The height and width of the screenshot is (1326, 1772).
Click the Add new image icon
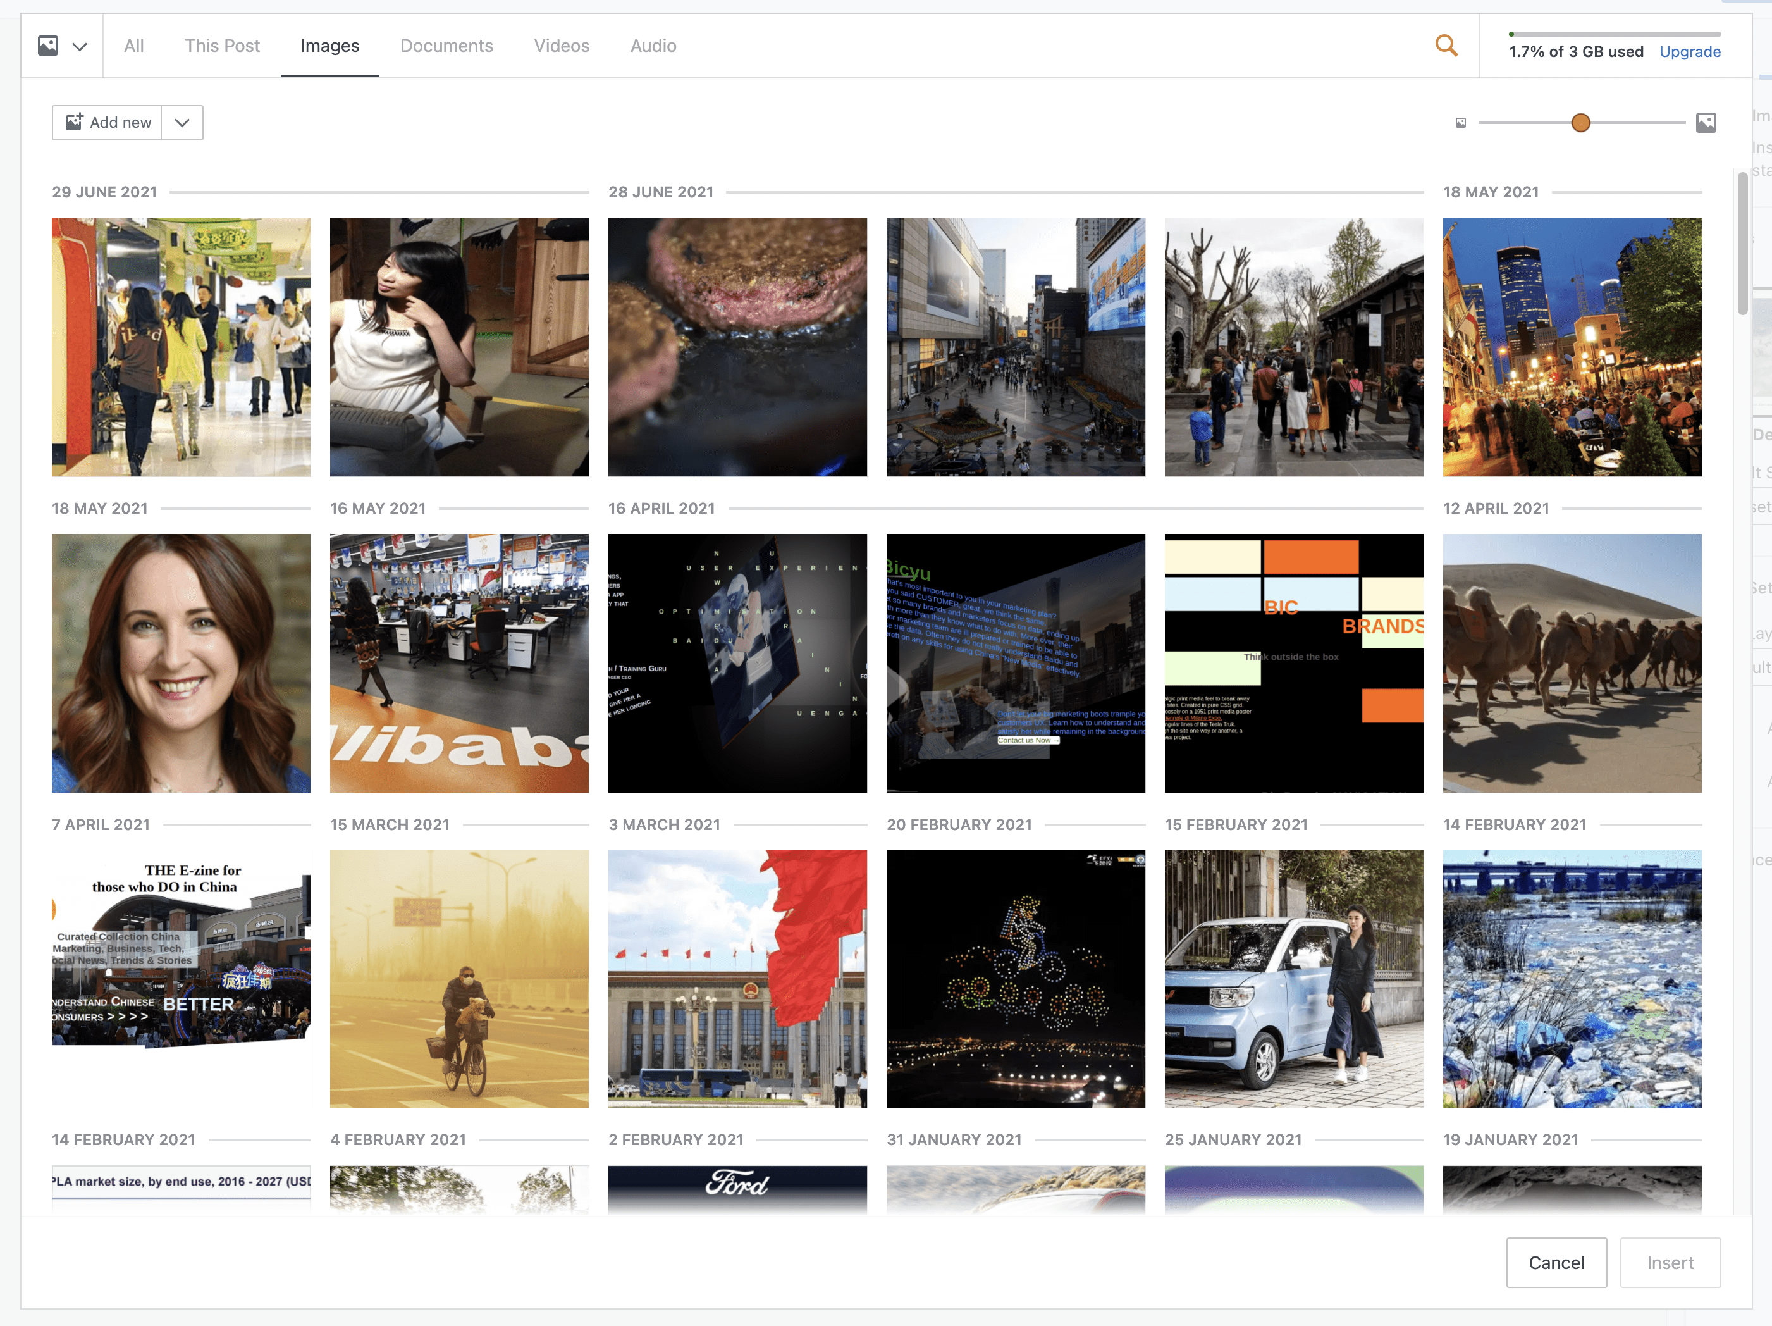pos(75,122)
